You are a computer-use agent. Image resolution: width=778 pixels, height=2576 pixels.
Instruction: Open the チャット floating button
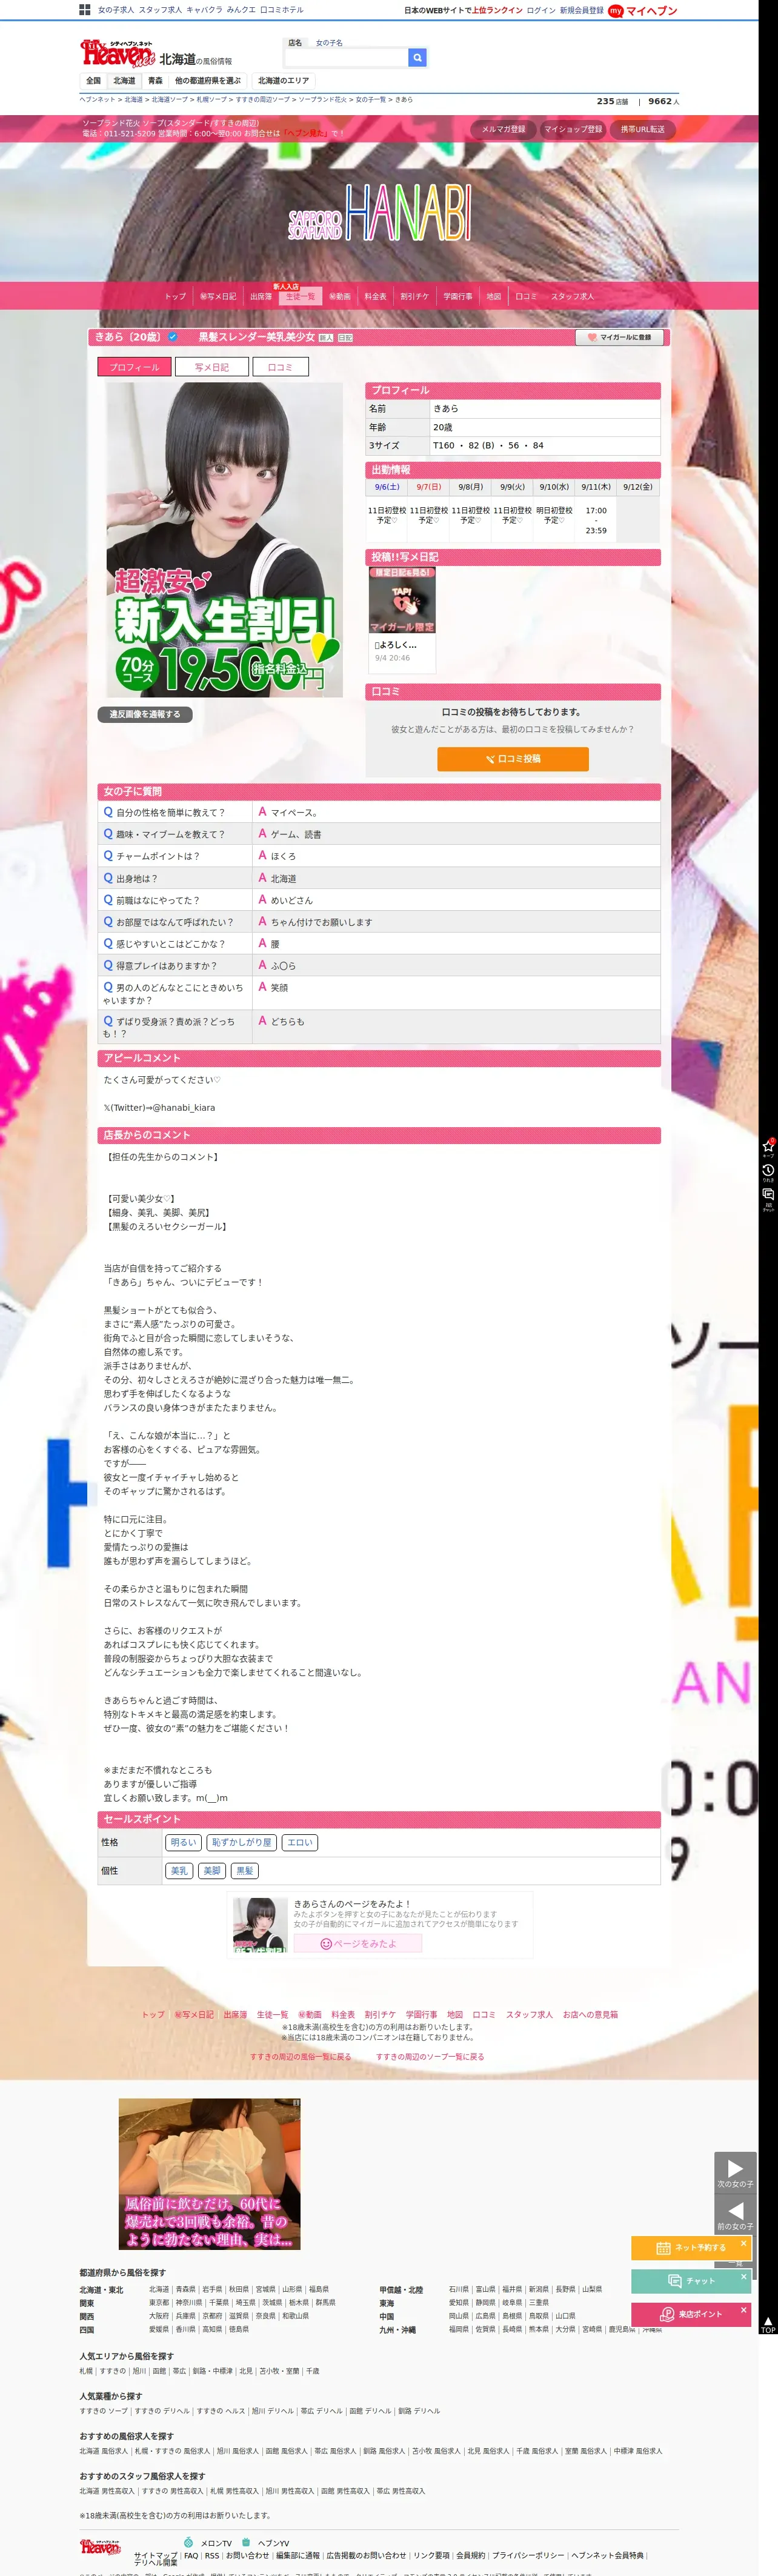(x=690, y=2281)
